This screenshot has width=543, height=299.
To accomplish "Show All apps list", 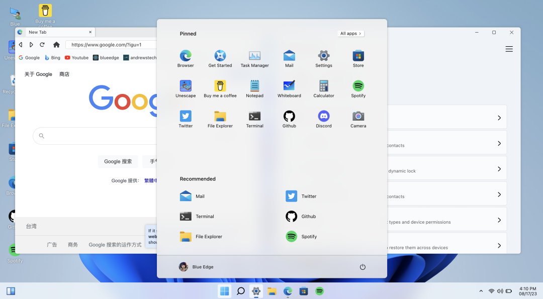I will click(350, 34).
